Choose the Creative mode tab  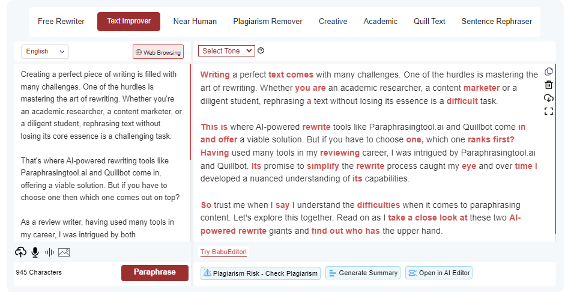click(333, 22)
